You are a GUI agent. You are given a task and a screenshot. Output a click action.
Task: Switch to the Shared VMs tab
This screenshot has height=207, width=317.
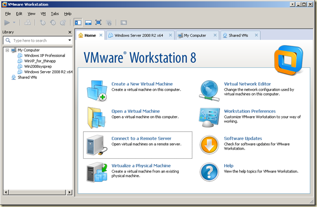point(238,35)
